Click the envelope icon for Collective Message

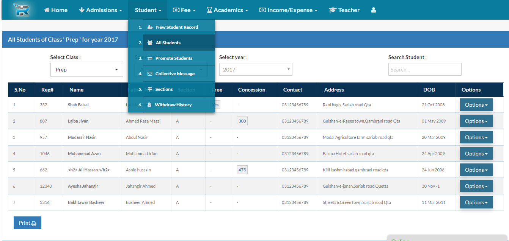(150, 74)
